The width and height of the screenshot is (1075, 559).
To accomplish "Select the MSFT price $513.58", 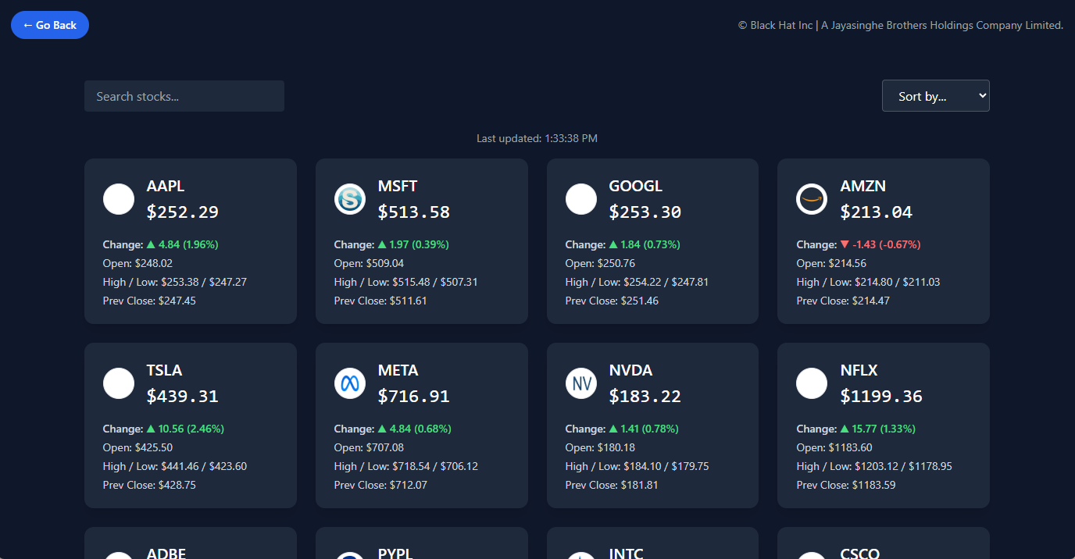I will tap(414, 212).
